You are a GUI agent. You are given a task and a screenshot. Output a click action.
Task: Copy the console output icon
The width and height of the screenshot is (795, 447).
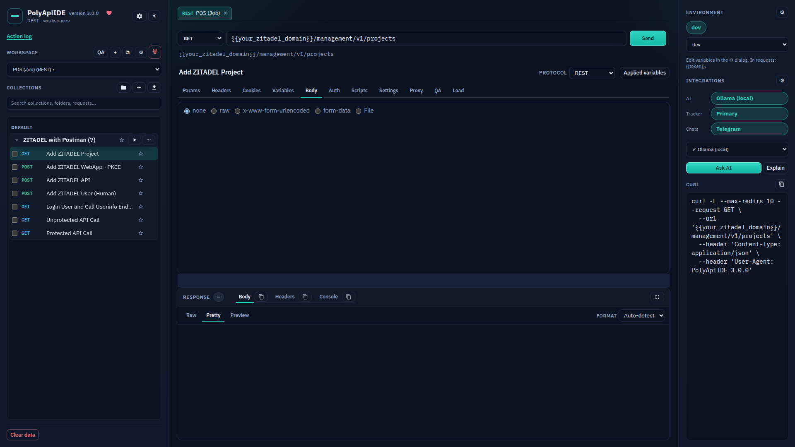pos(349,297)
